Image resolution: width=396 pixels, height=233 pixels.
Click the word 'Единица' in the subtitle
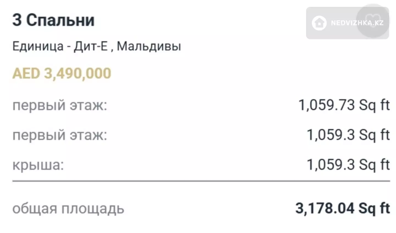tap(38, 46)
